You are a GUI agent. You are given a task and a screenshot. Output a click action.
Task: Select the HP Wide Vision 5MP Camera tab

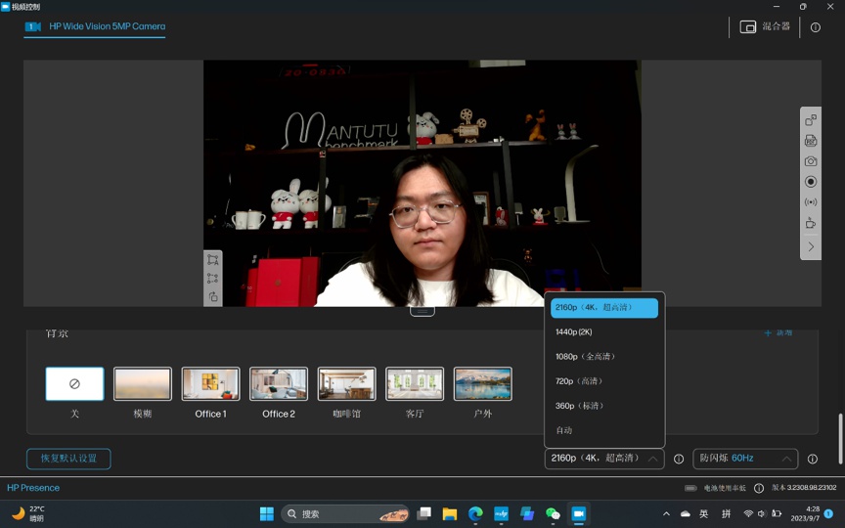click(x=96, y=26)
